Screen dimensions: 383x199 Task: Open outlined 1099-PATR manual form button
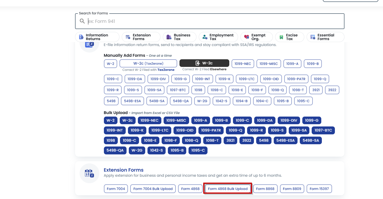296,79
